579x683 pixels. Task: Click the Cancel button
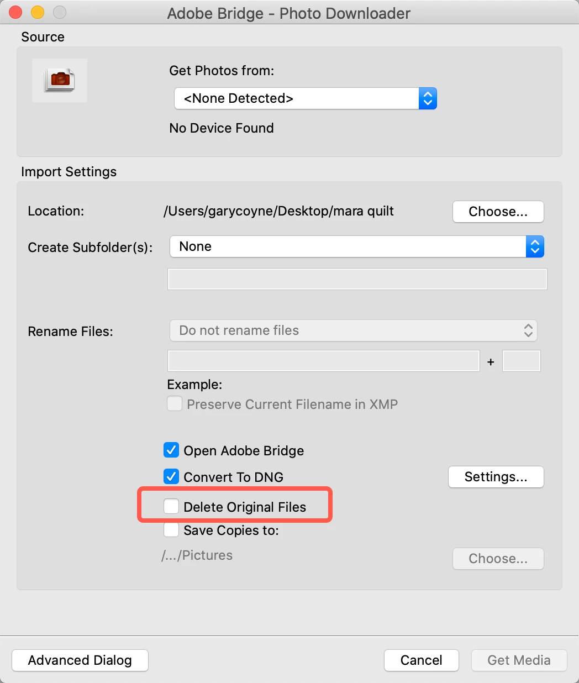pyautogui.click(x=422, y=660)
